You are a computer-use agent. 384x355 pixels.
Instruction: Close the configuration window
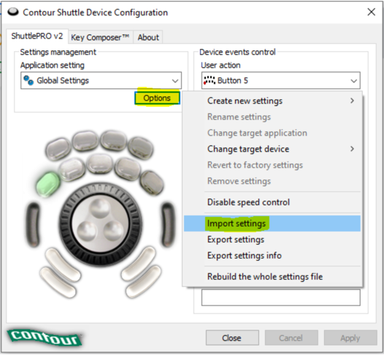pyautogui.click(x=372, y=12)
